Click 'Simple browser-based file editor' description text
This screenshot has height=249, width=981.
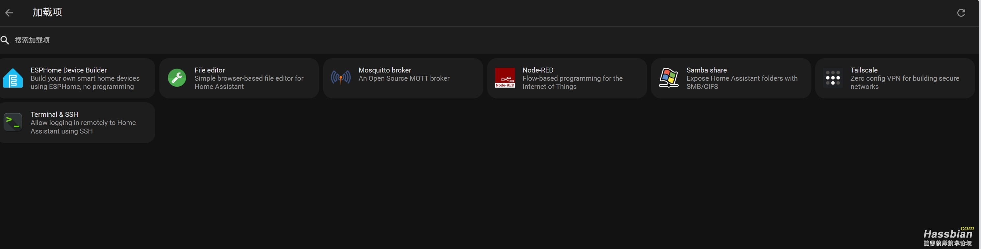tap(249, 83)
